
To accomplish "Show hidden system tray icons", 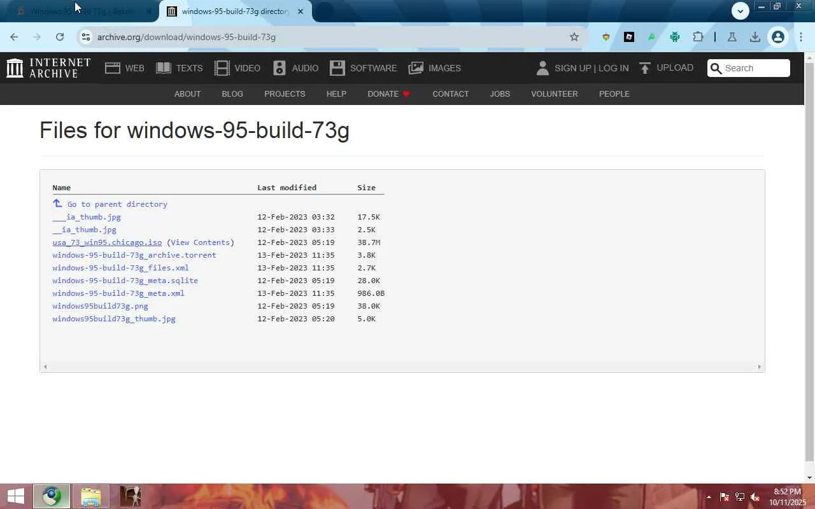I will 709,497.
